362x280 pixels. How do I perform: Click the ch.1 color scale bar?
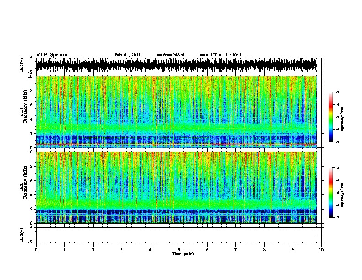point(331,117)
